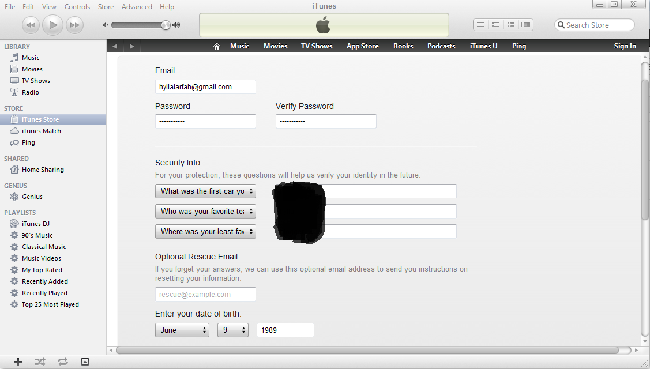Open the Controls menu
The image size is (650, 369).
pos(77,7)
